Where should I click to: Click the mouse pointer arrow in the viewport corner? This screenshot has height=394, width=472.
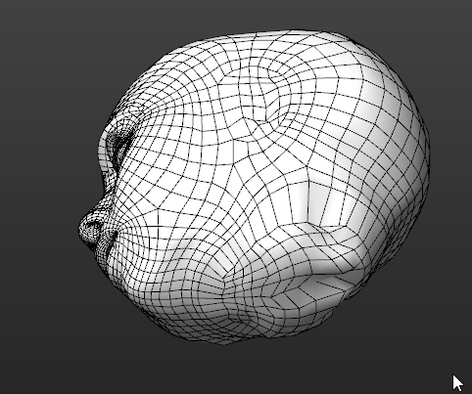457,382
